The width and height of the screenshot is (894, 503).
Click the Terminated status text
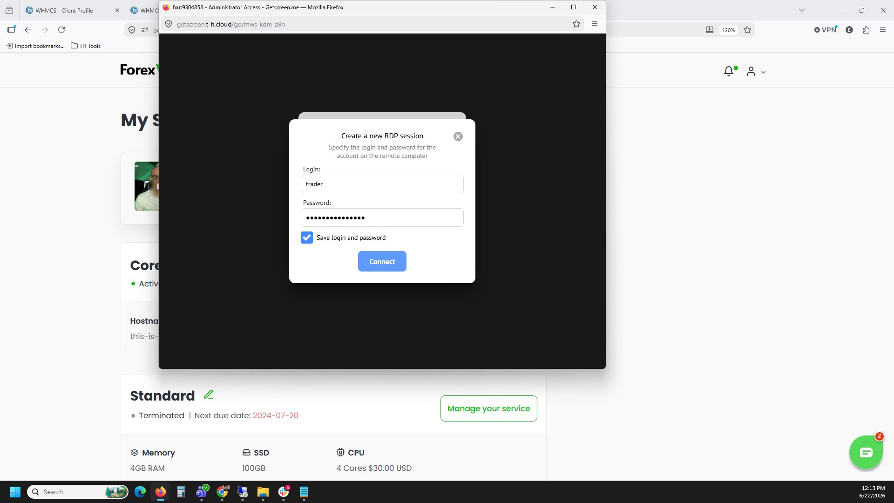[161, 415]
